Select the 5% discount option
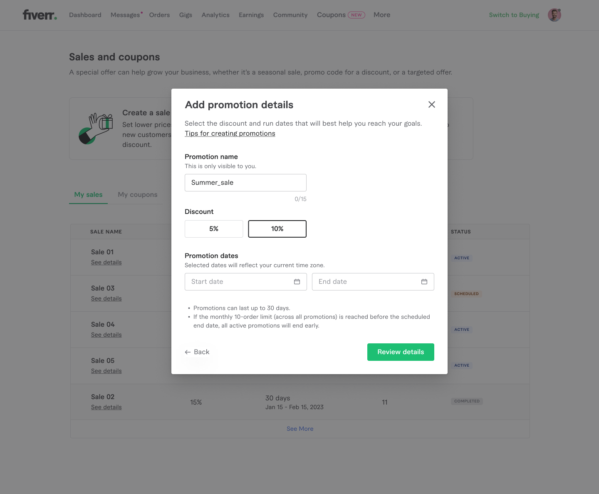Image resolution: width=599 pixels, height=494 pixels. 214,229
